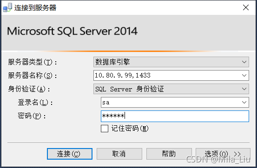This screenshot has width=257, height=168.
Task: Click the 登录名(L) label
Action: 35,103
